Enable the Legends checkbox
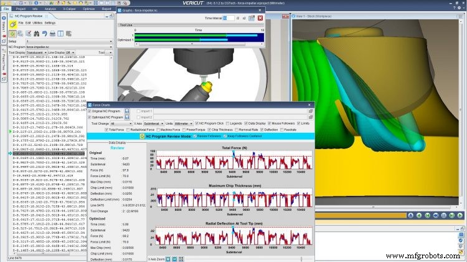 pos(227,124)
